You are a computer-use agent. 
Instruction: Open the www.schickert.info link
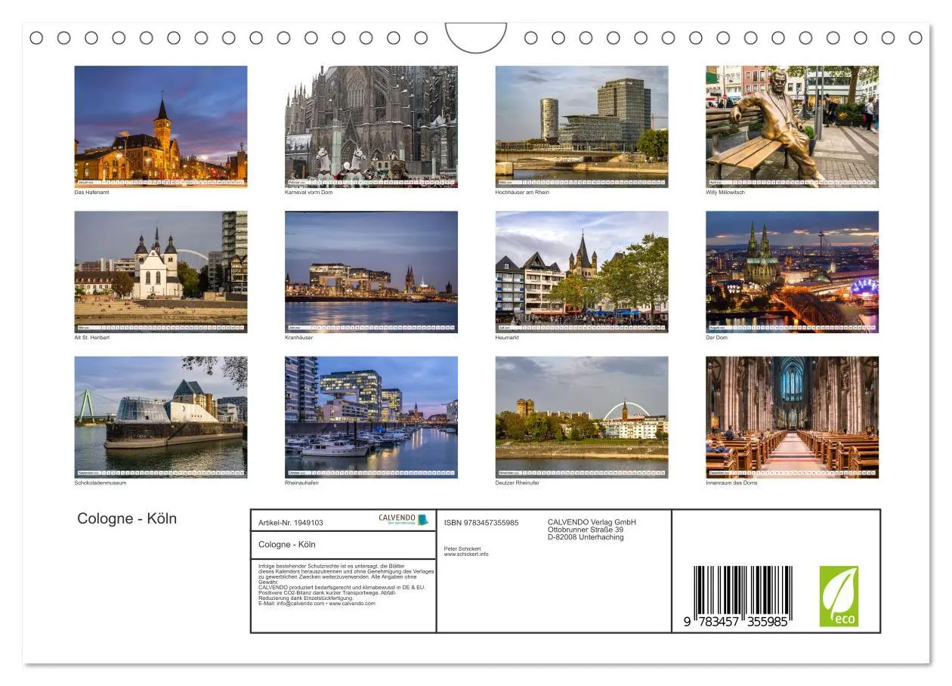(466, 555)
